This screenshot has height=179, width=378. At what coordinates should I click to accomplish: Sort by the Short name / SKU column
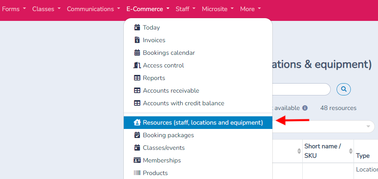point(328,151)
